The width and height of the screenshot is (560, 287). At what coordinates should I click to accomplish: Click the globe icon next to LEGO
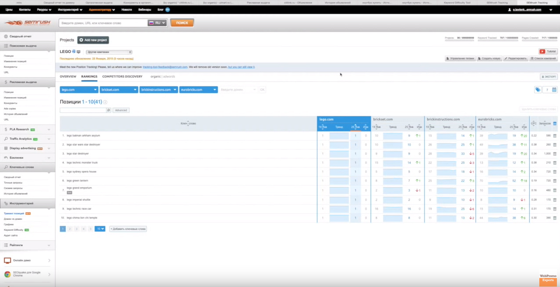(74, 51)
